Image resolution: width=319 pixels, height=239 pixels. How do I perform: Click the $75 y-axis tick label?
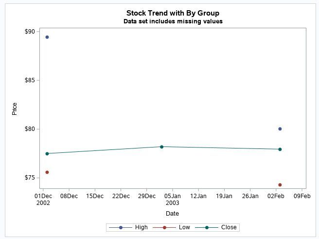(x=30, y=178)
